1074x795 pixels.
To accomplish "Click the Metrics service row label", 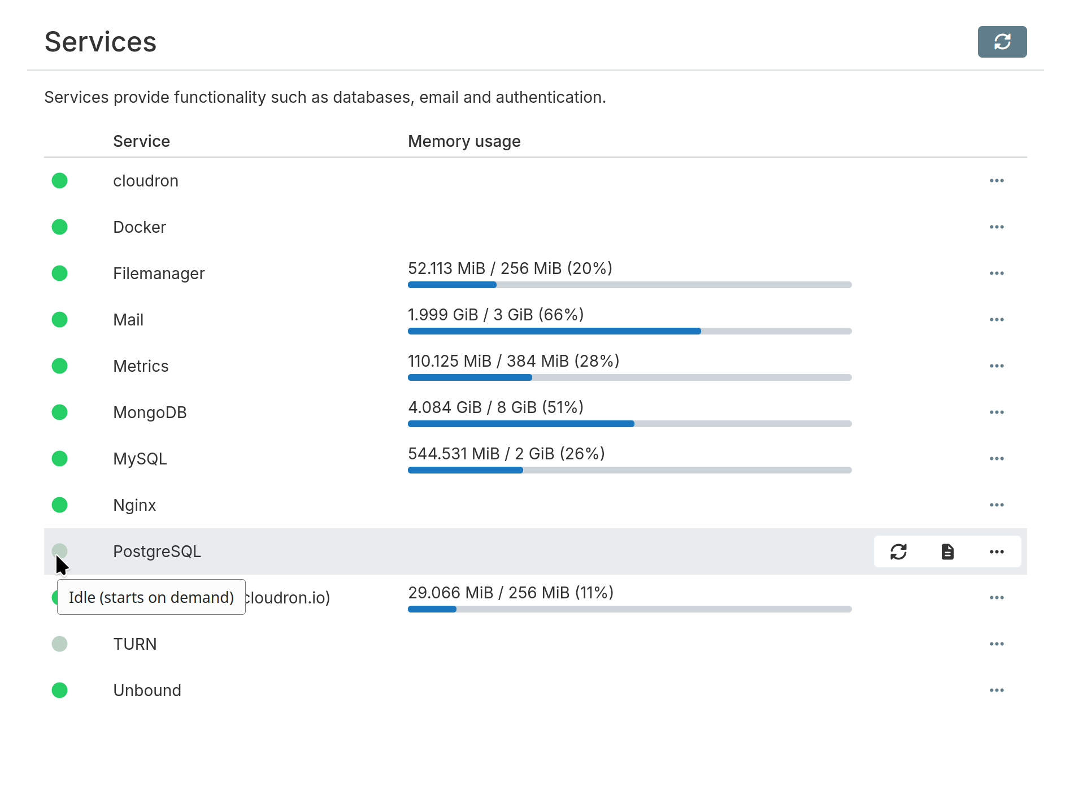I will (141, 366).
